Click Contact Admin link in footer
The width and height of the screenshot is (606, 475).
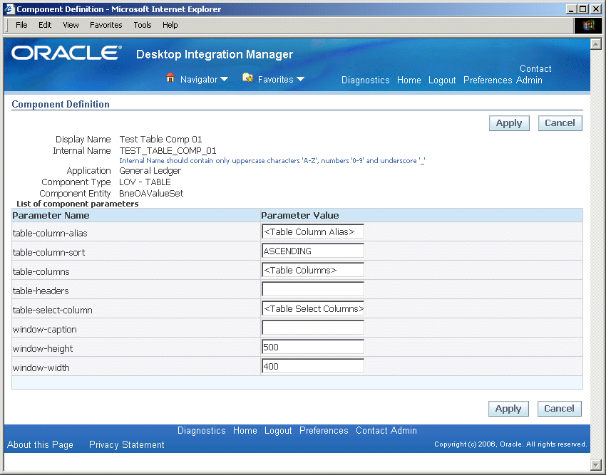[x=386, y=431]
